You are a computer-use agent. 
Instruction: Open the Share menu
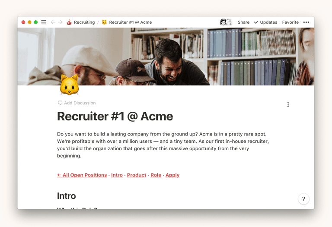[x=243, y=22]
